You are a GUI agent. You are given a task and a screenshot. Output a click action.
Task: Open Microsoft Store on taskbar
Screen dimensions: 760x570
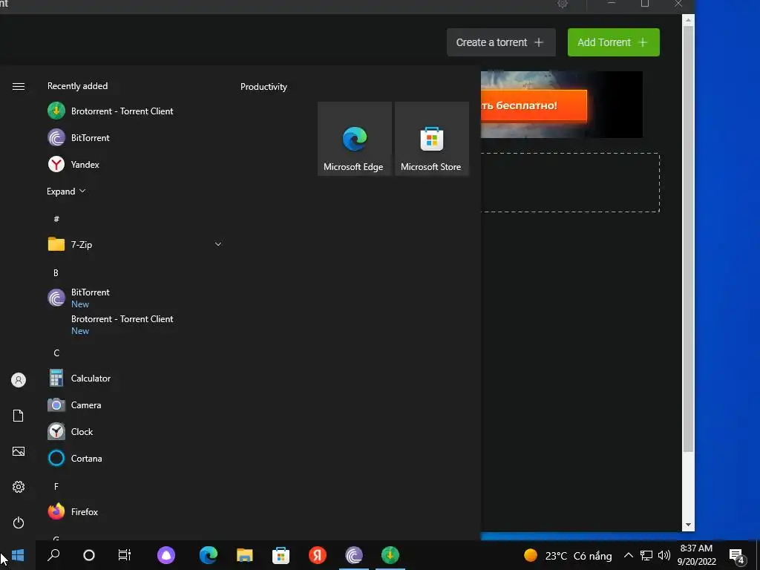(x=281, y=555)
